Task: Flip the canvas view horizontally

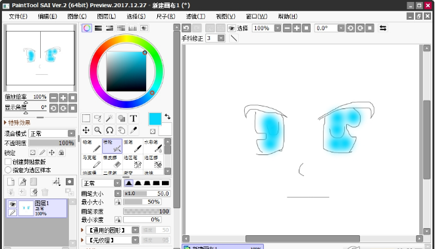Action: 383,28
